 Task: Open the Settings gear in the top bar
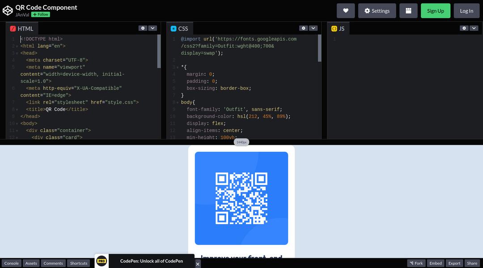click(377, 10)
